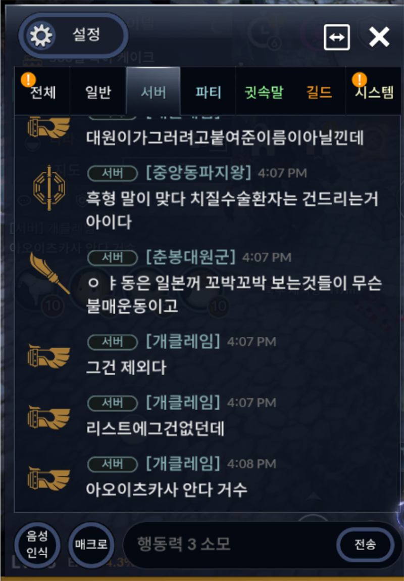This screenshot has height=581, width=404.
Task: Toggle chat window width with arrow icon
Action: (x=337, y=37)
